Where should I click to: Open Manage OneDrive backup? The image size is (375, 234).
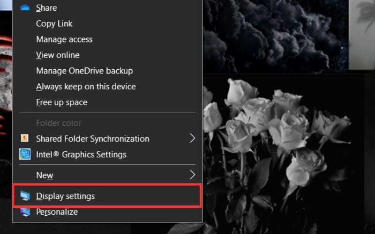click(107, 71)
